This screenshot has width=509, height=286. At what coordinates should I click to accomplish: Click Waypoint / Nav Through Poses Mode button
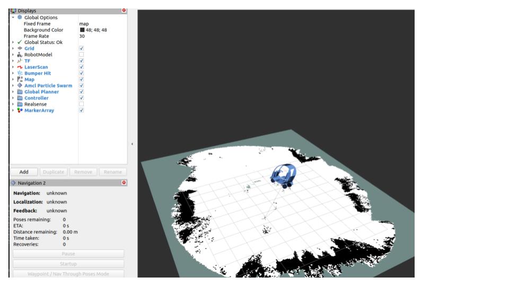pyautogui.click(x=68, y=274)
